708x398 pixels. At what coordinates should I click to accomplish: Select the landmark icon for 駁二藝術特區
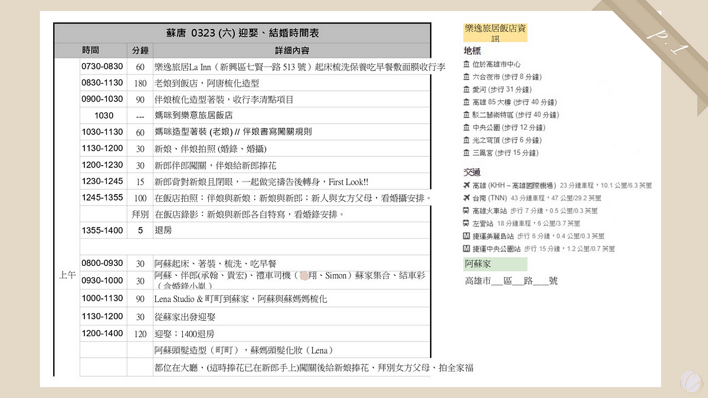[x=467, y=115]
